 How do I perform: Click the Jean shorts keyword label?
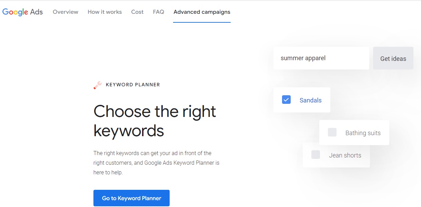point(345,155)
